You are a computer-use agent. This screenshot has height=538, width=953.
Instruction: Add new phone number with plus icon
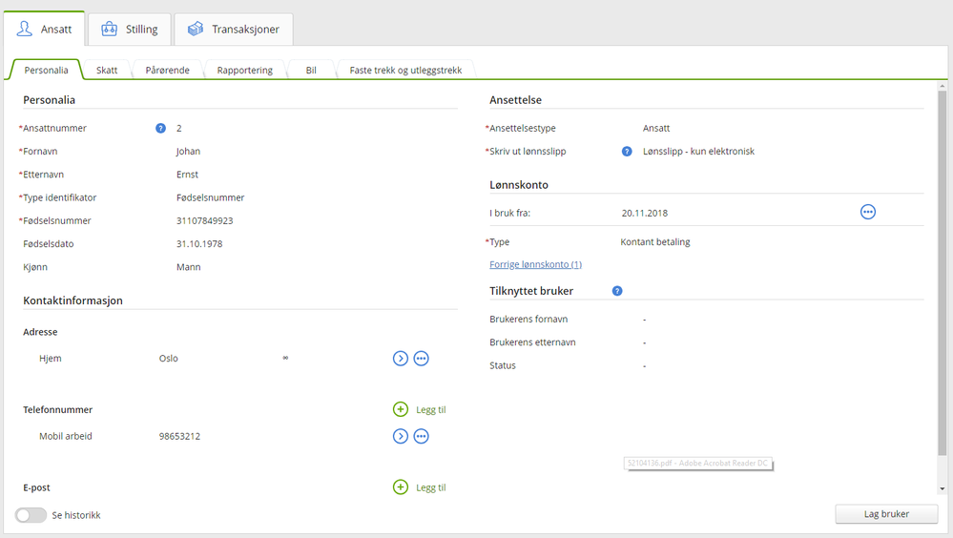click(401, 409)
